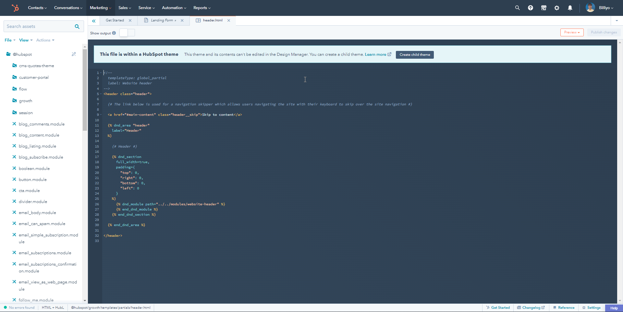Collapse the sidebar with double chevron
Screen dimensions: 623x312
coord(94,21)
